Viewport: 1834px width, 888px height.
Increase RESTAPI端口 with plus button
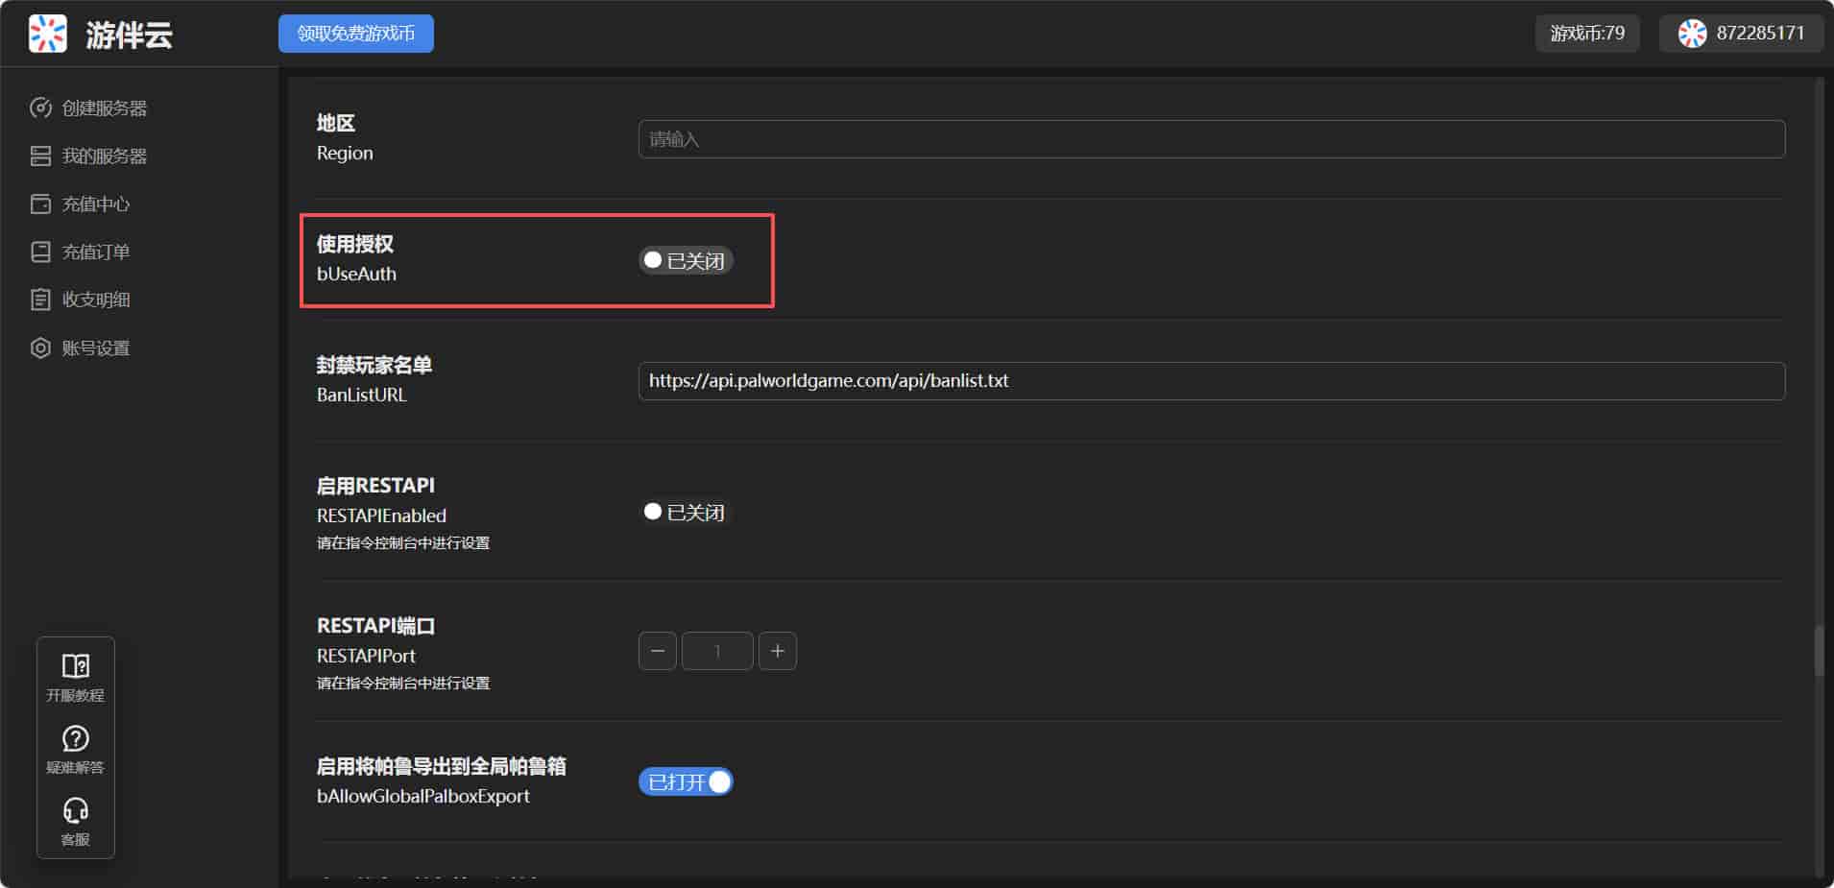pos(777,651)
